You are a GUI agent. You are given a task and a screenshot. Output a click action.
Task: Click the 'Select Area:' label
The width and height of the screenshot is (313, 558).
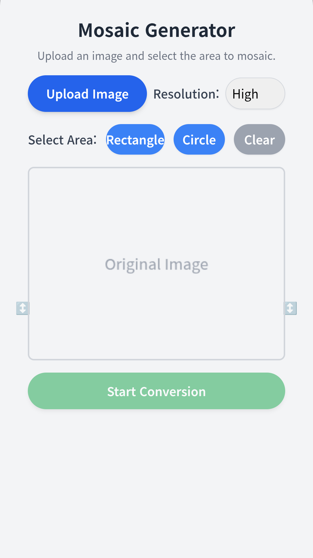click(x=62, y=140)
